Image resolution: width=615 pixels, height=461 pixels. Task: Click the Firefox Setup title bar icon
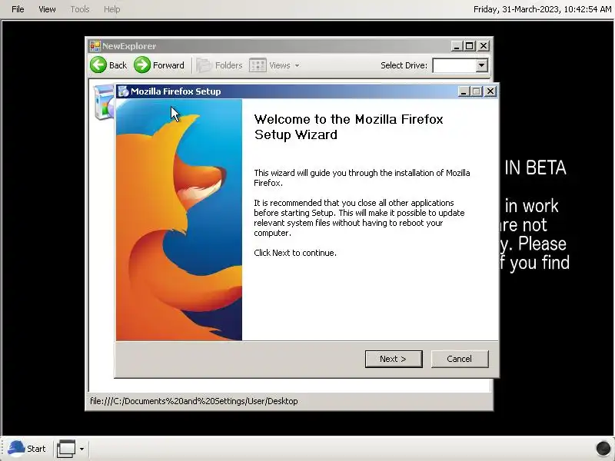click(123, 91)
